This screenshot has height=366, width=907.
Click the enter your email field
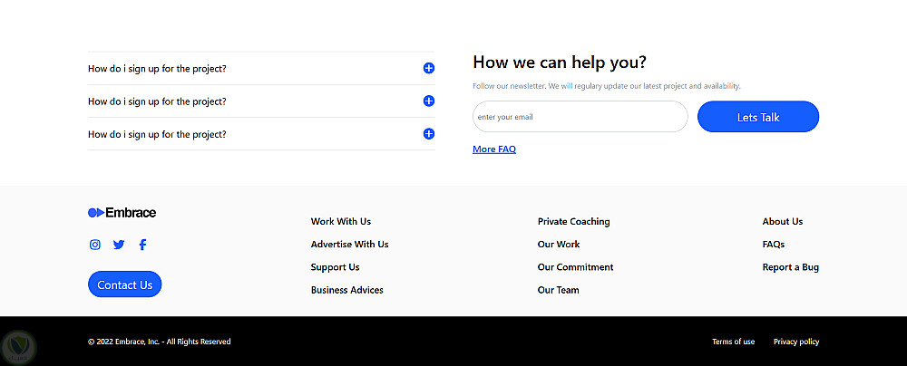[580, 117]
